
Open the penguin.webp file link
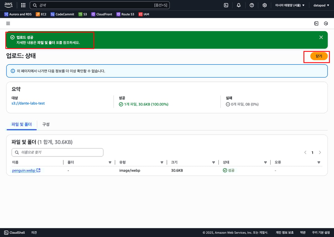pos(24,170)
